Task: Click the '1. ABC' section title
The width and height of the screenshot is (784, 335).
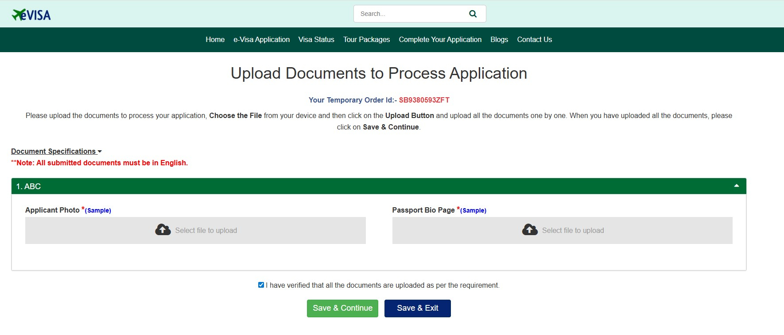Action: (x=28, y=187)
